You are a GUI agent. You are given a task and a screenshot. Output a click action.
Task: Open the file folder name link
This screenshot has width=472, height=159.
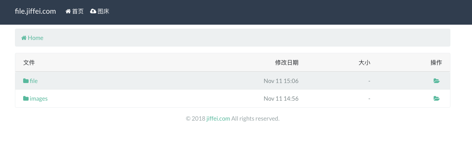click(x=34, y=81)
